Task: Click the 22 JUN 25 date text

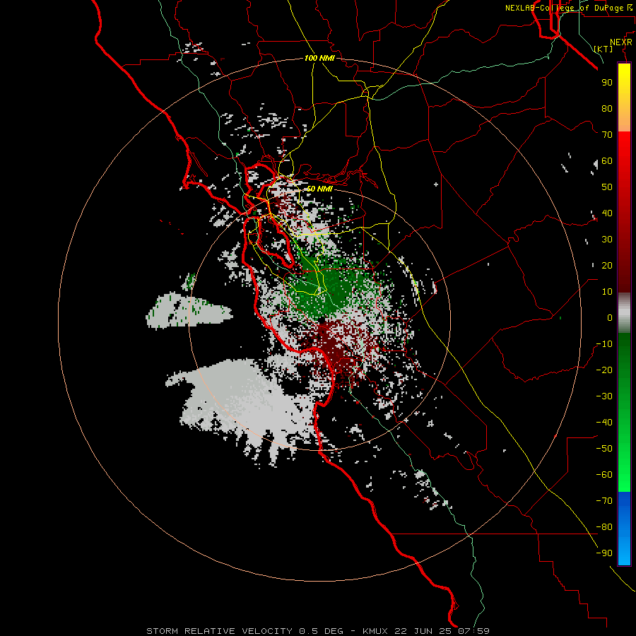Action: [424, 631]
